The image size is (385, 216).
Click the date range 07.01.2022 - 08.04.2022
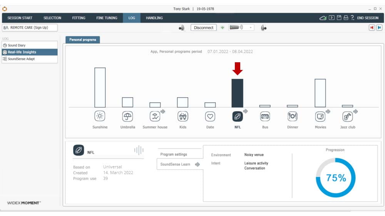(230, 52)
